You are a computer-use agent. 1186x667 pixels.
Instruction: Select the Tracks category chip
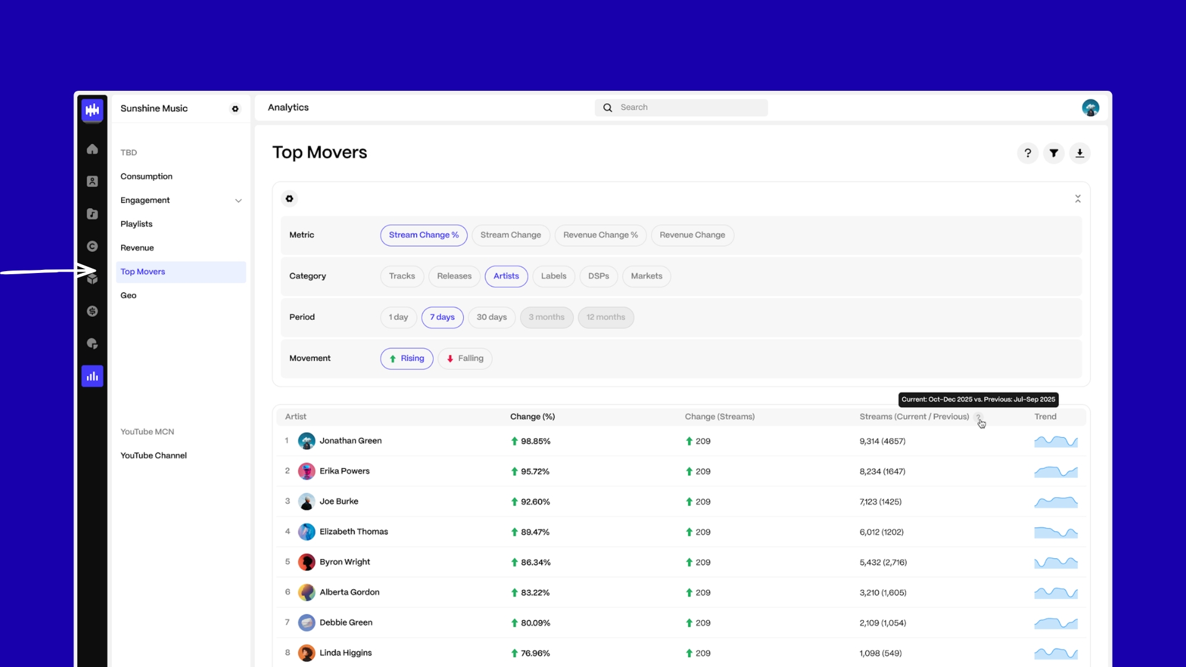[x=402, y=276]
